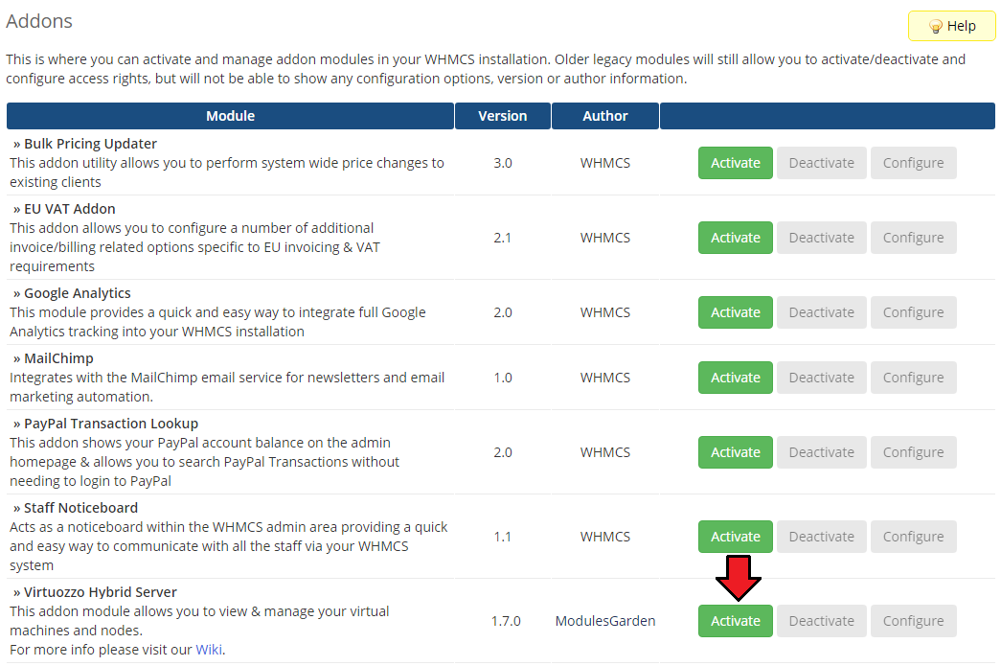Deactivate the EU VAT Addon
This screenshot has width=1001, height=666.
(x=821, y=238)
